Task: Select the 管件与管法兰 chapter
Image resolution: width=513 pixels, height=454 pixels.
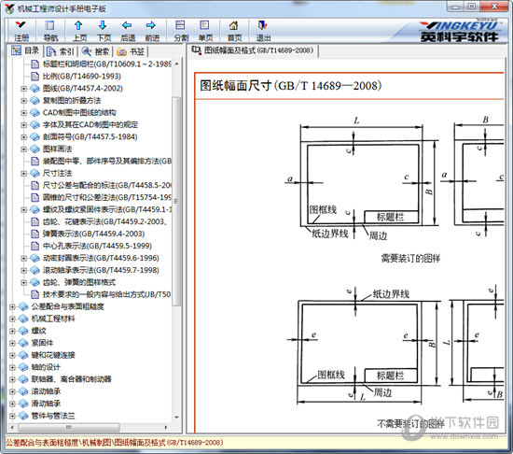Action: (x=53, y=416)
